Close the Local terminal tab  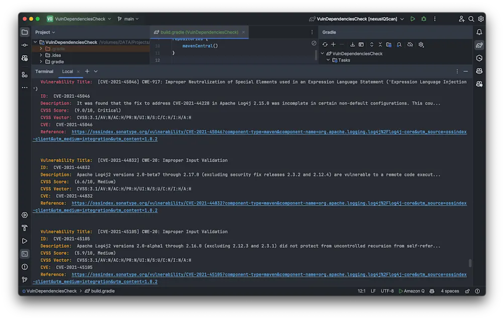click(78, 72)
